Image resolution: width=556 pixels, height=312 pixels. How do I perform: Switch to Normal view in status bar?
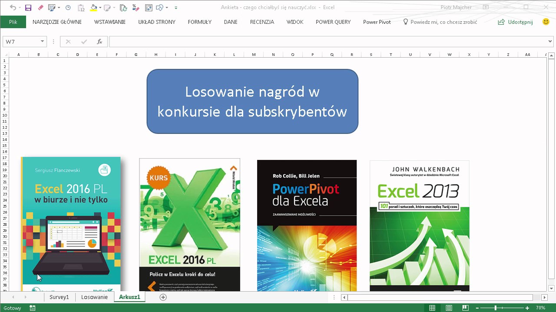click(x=432, y=308)
